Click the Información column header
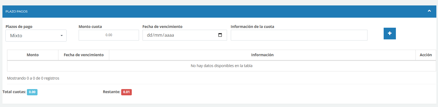The image size is (438, 107). 262,55
